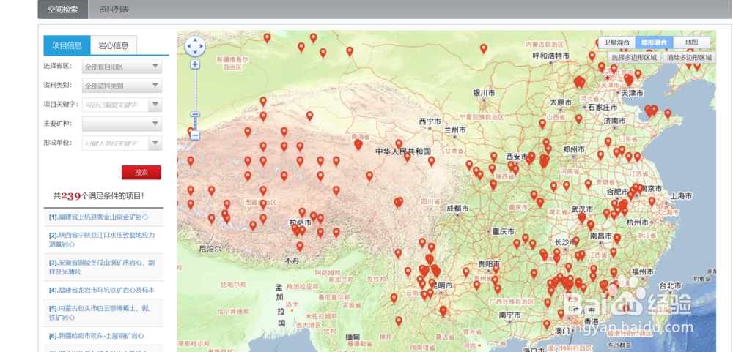Click the 郑州市 label on the map

pos(574,150)
